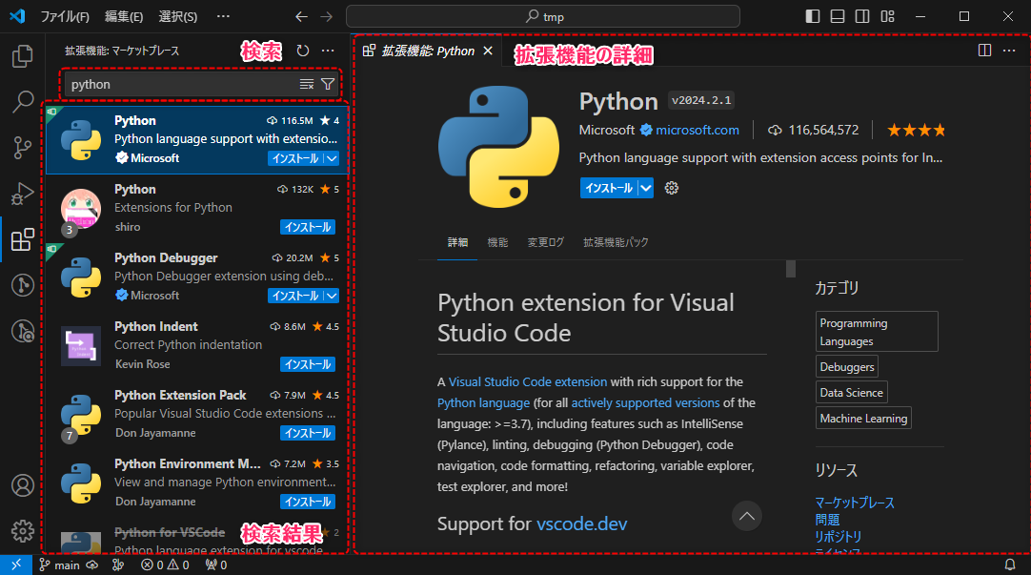The image size is (1031, 575).
Task: Refresh the extensions marketplace list
Action: point(302,51)
